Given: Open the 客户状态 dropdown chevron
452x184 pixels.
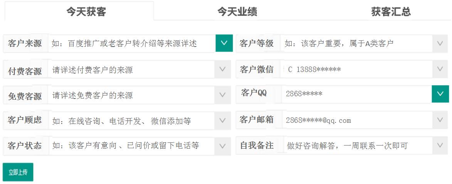Looking at the screenshot, I should click(222, 146).
